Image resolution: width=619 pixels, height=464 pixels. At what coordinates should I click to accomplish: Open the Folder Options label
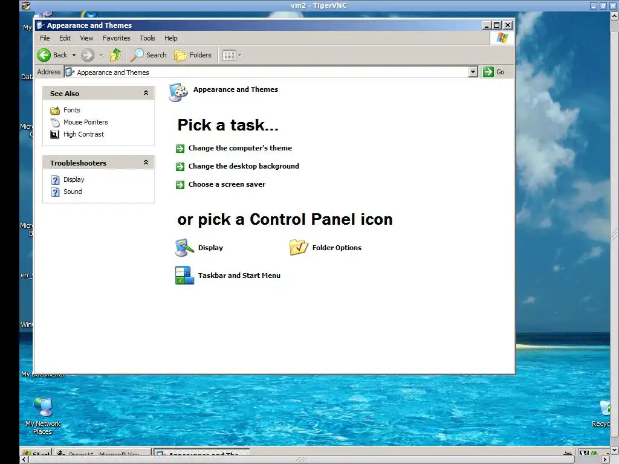tap(337, 248)
